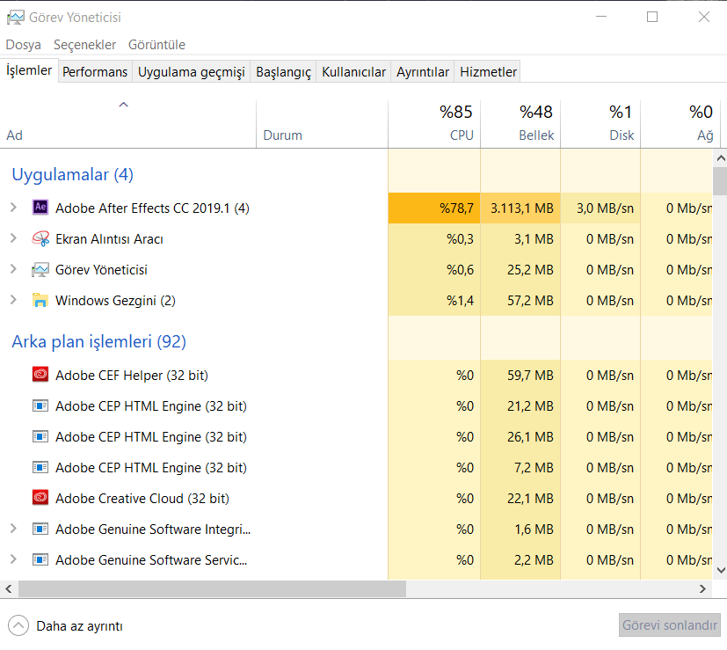
Task: Expand the Ekran Alıntısı Aracı process
Action: tap(13, 238)
